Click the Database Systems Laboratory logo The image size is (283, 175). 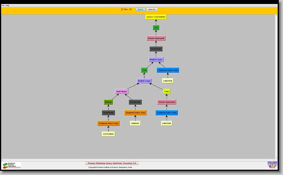pyautogui.click(x=12, y=165)
